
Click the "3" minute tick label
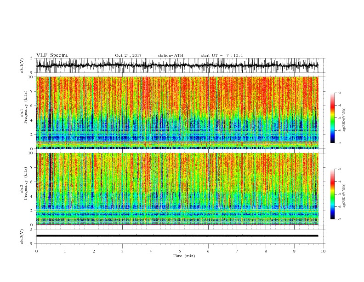tap(122, 251)
